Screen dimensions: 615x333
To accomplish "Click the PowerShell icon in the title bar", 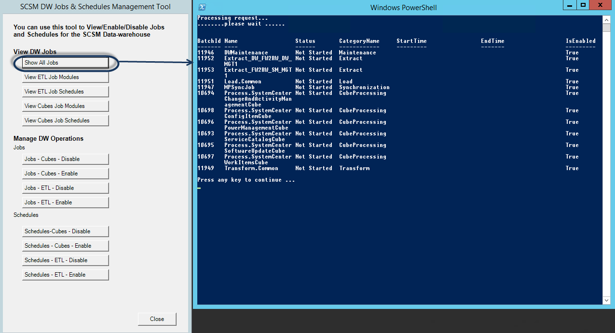I will tap(203, 7).
